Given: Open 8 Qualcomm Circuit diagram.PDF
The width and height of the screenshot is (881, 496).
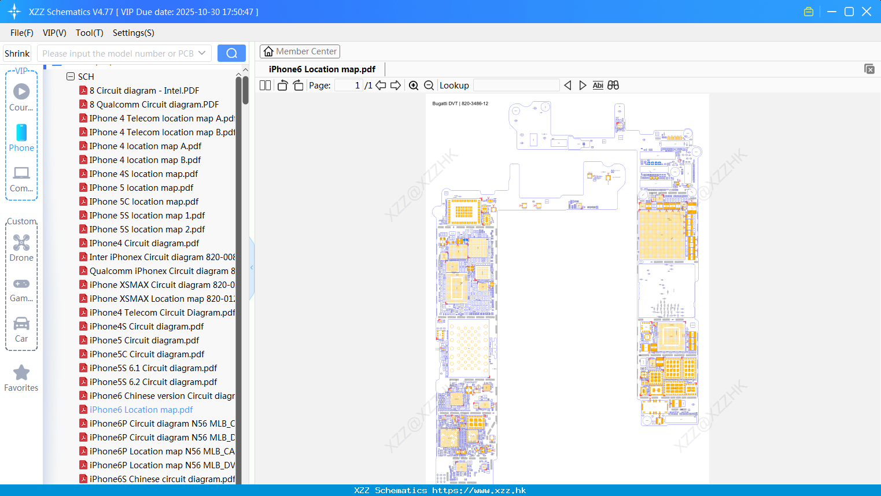Looking at the screenshot, I should (154, 104).
